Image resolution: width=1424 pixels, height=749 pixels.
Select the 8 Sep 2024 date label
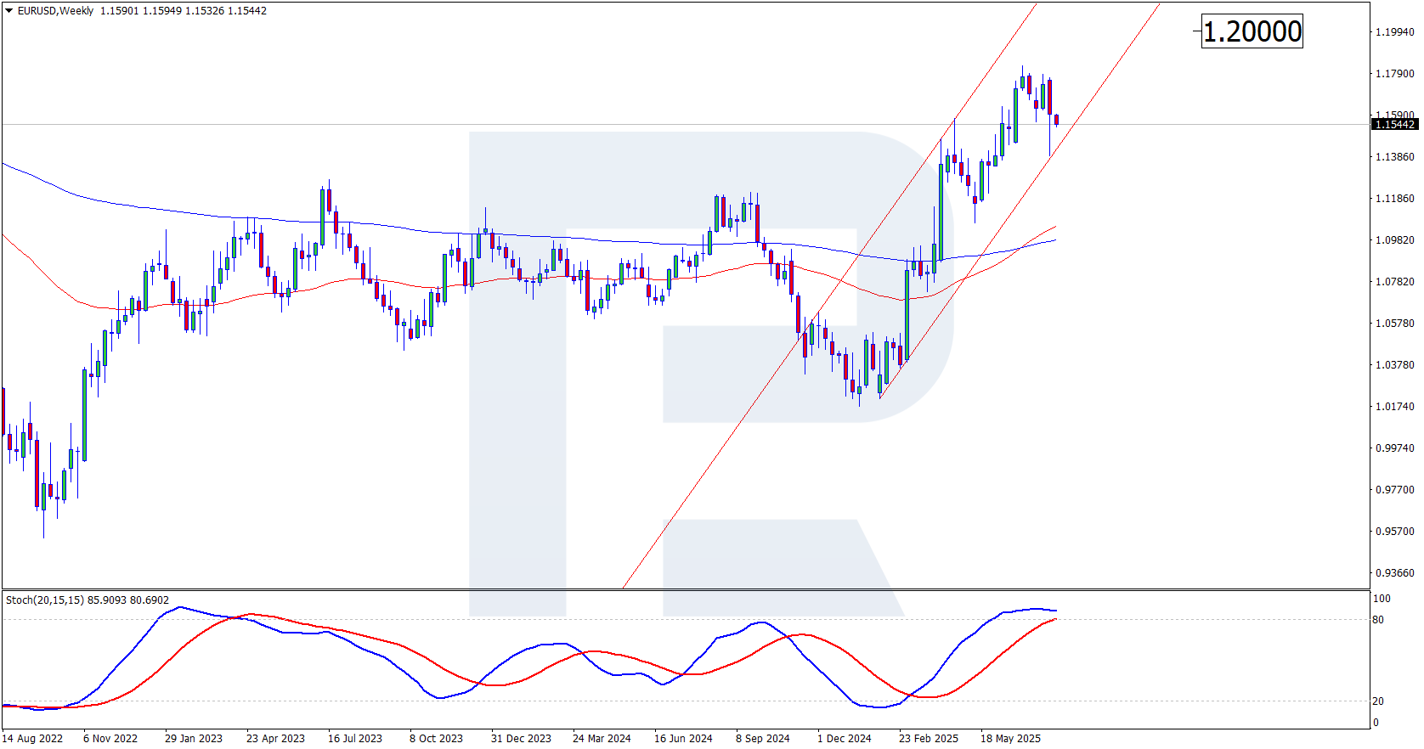click(x=763, y=739)
